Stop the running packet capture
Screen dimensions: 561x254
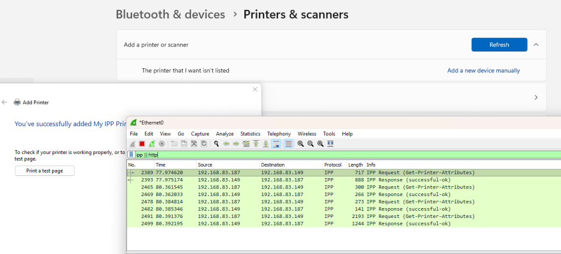141,144
